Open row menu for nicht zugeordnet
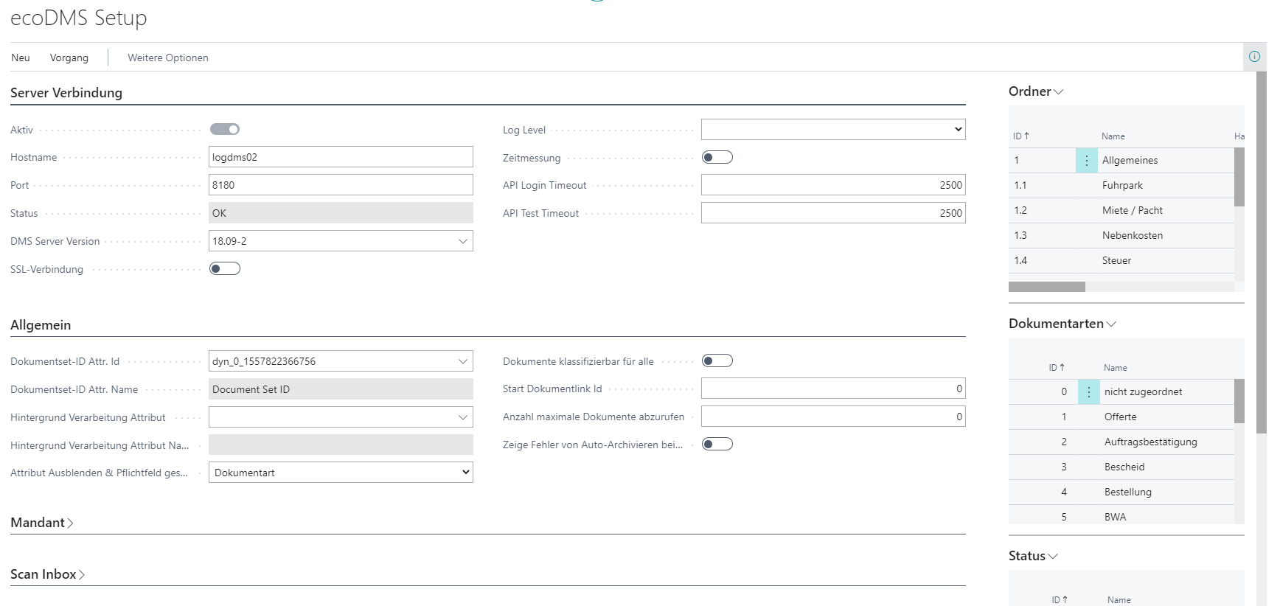This screenshot has width=1280, height=606. (1089, 391)
